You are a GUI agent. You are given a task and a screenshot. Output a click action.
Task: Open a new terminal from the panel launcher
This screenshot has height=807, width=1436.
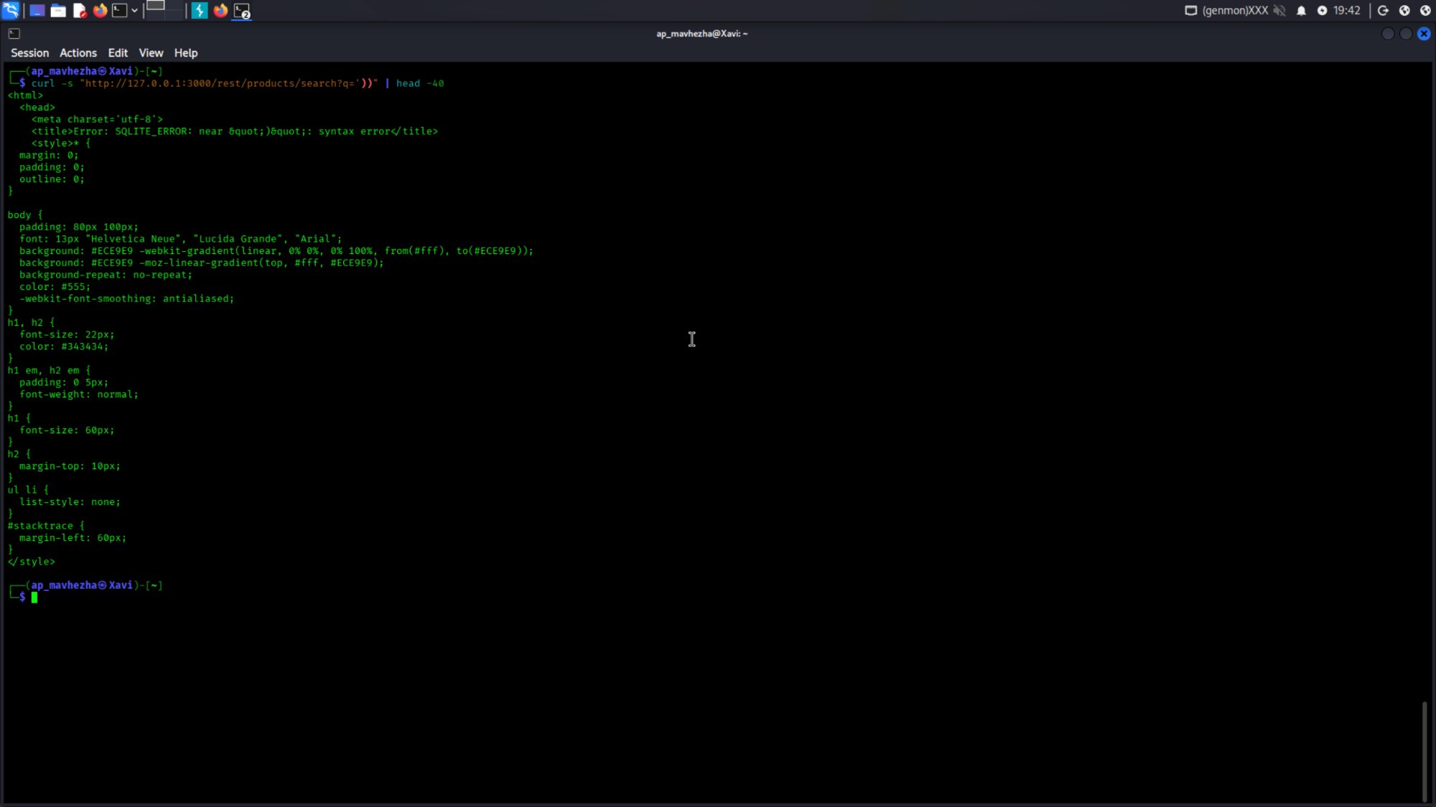(x=120, y=10)
